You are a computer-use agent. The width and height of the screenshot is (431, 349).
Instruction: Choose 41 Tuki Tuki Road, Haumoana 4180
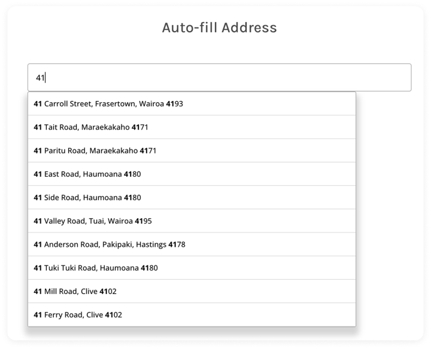click(x=192, y=268)
